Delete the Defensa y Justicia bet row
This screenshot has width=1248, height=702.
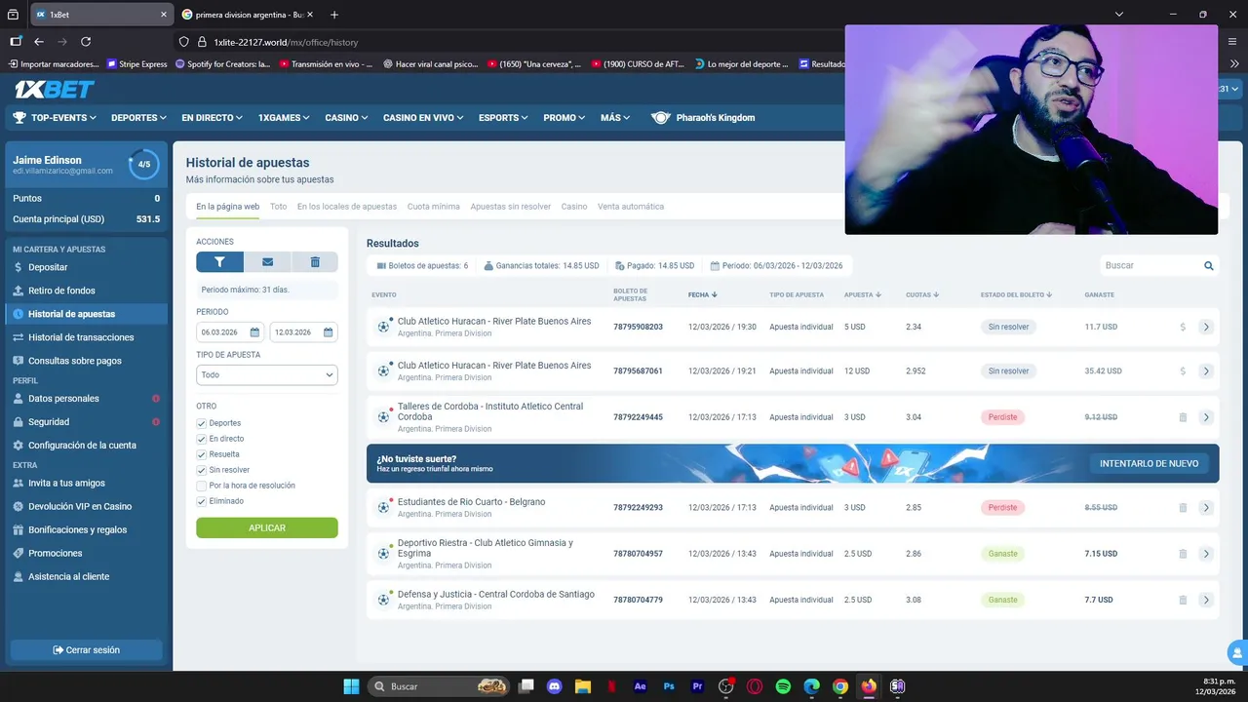tap(1183, 600)
